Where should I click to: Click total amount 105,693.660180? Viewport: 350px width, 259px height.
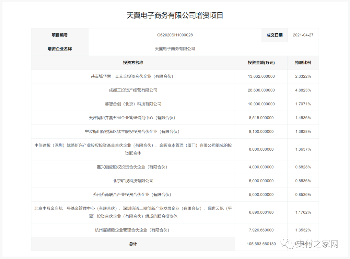(261, 244)
